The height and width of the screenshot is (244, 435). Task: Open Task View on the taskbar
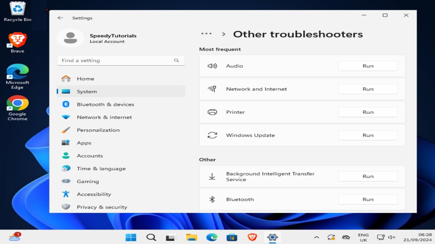[171, 237]
